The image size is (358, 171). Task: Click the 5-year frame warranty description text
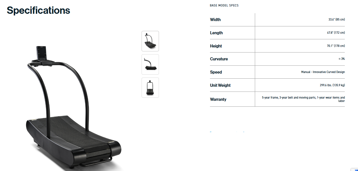[x=303, y=99]
